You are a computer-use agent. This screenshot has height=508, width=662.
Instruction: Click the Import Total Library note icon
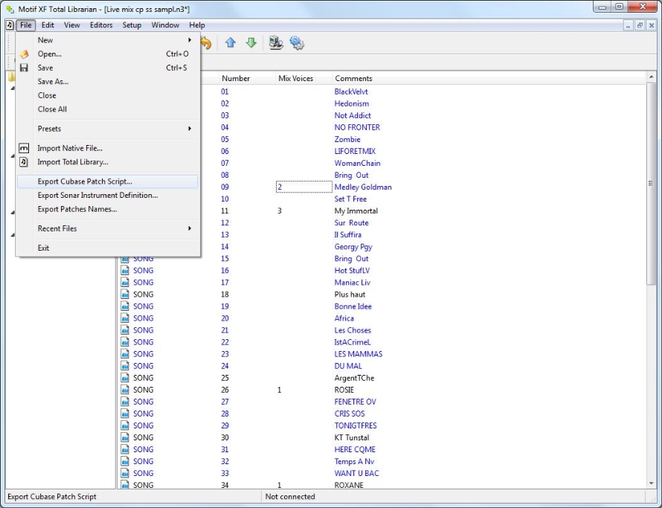(x=24, y=162)
